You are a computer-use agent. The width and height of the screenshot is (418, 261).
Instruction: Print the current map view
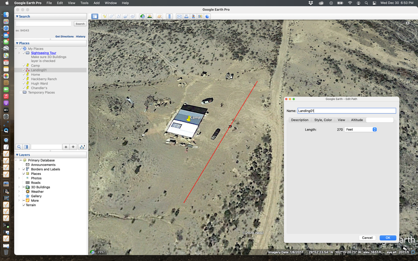pos(186,16)
